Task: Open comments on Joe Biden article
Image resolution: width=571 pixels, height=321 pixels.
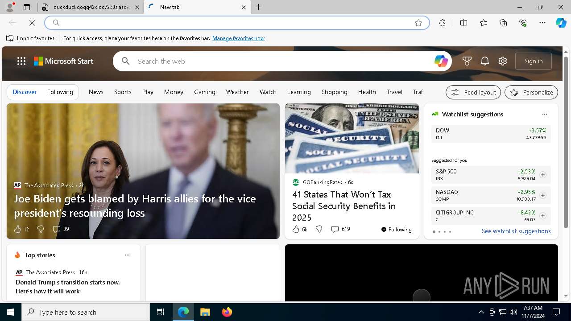Action: click(61, 229)
